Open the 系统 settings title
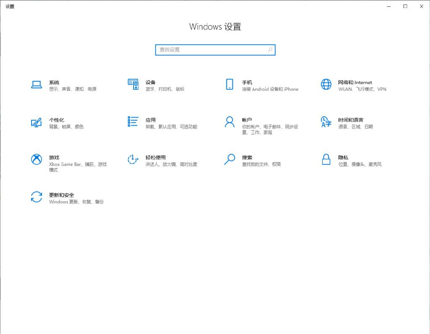This screenshot has height=334, width=430. coord(54,82)
